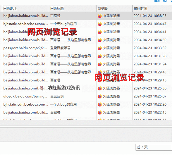Click the timestamp 2024-04-23 10:22:15
This screenshot has width=172, height=155.
pyautogui.click(x=150, y=112)
